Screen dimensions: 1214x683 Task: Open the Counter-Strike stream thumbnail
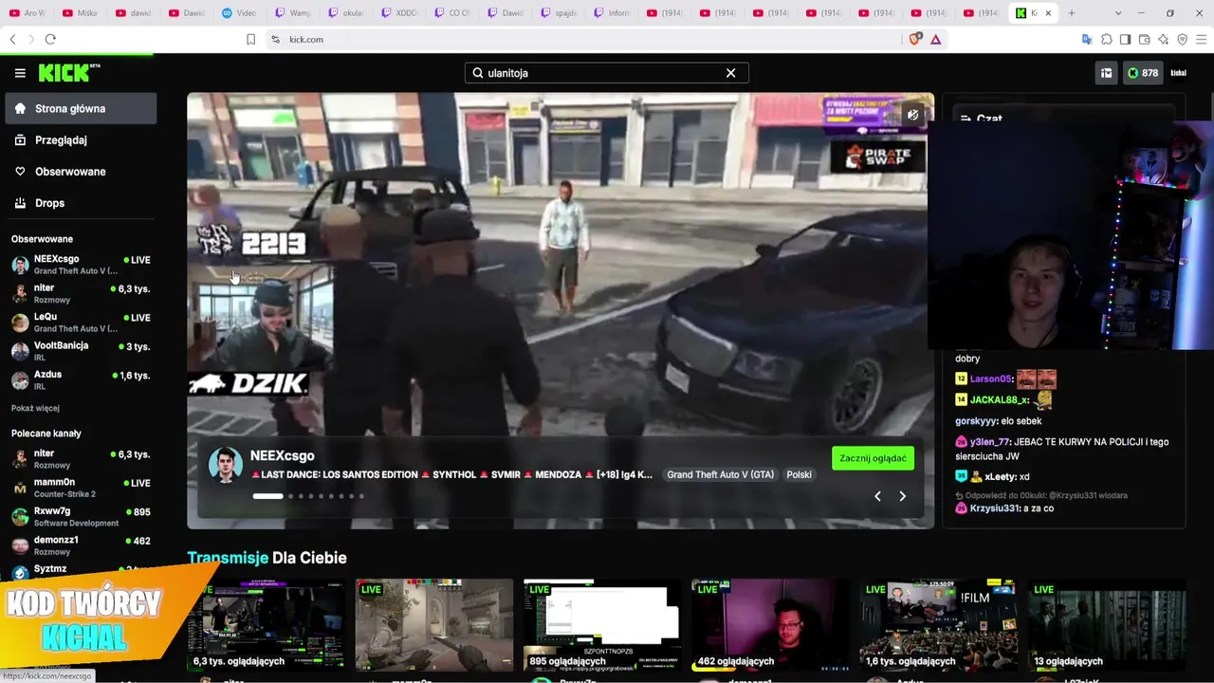click(433, 624)
